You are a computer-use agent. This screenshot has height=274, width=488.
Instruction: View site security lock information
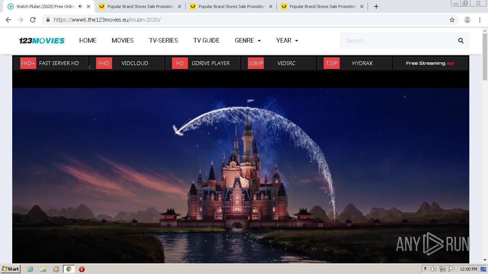[48, 20]
